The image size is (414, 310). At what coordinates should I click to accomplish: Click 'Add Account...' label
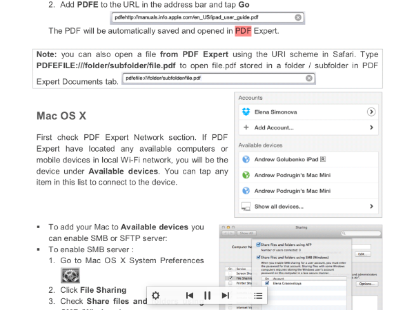tap(274, 127)
